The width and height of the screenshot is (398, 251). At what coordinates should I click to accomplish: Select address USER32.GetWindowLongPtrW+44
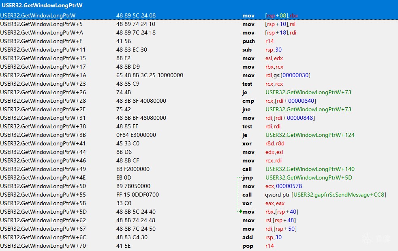[x=43, y=152]
